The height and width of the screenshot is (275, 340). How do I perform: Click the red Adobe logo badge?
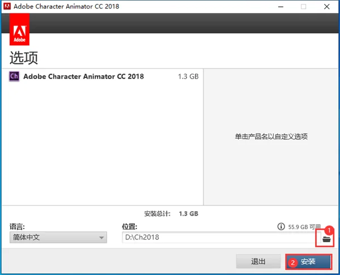click(19, 29)
